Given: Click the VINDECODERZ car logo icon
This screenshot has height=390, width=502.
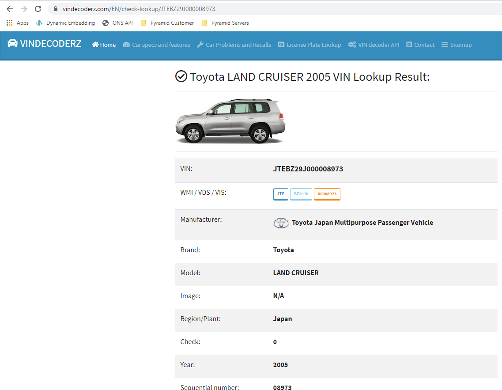Looking at the screenshot, I should (x=12, y=43).
